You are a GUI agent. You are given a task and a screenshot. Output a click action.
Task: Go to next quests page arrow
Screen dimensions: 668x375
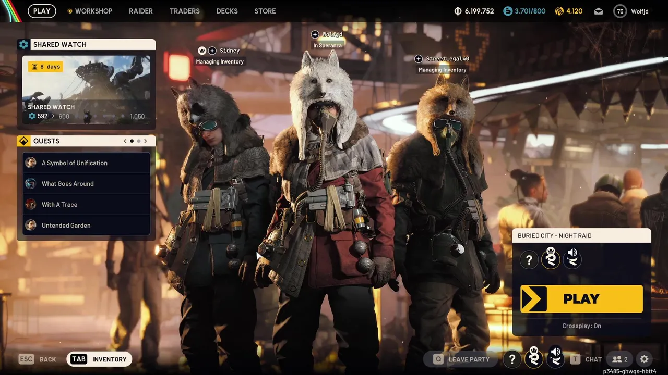145,141
